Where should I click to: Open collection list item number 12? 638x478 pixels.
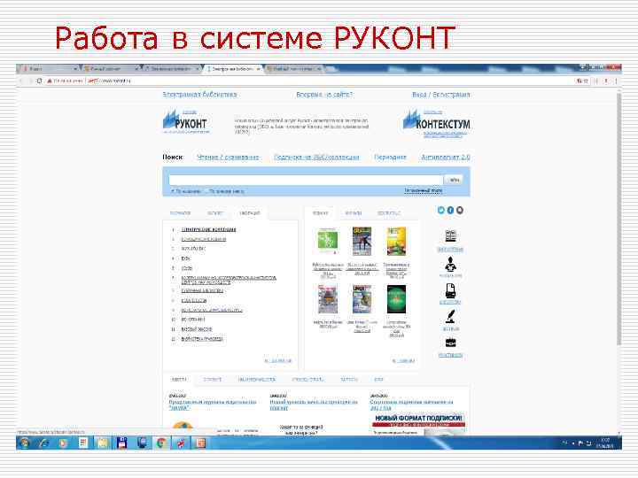coord(202,339)
